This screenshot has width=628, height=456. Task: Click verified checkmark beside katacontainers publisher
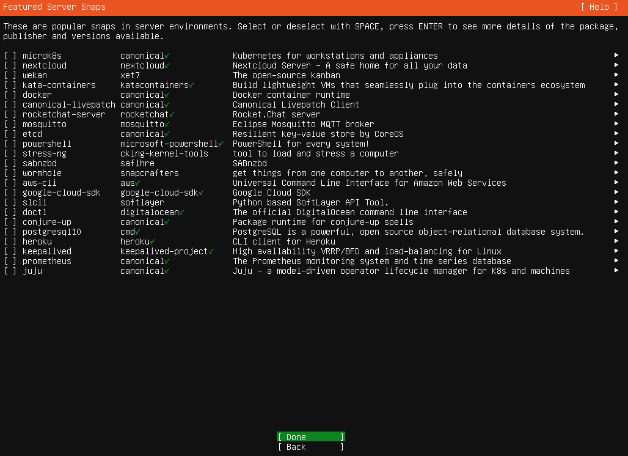coord(191,86)
